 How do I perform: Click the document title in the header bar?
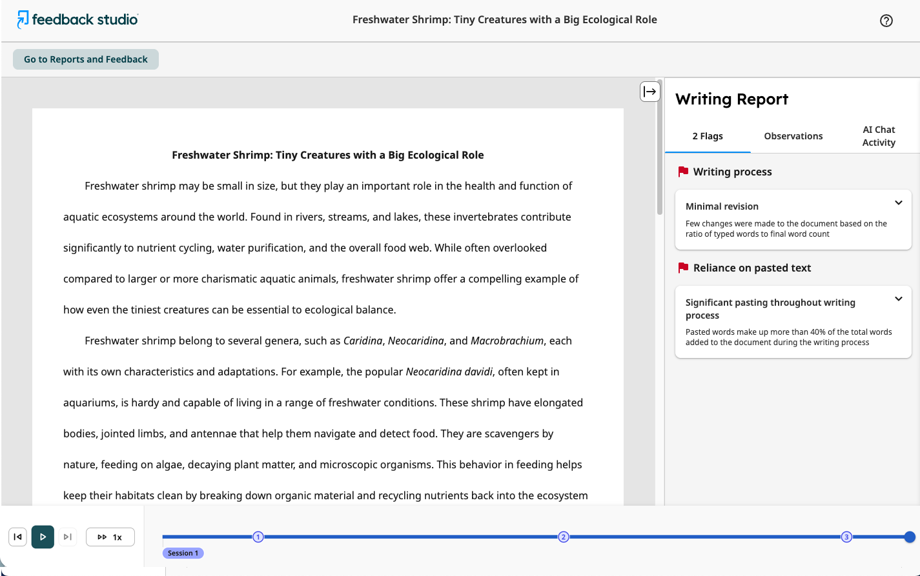[x=505, y=20]
